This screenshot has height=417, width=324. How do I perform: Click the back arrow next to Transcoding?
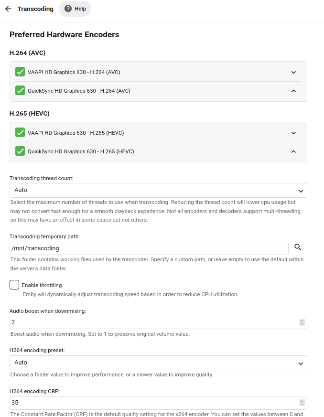pos(8,9)
